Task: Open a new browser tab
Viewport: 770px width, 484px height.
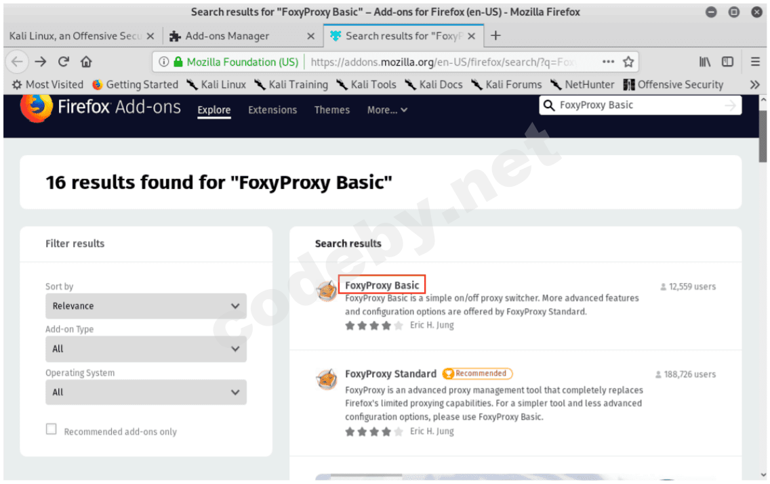Action: 495,36
